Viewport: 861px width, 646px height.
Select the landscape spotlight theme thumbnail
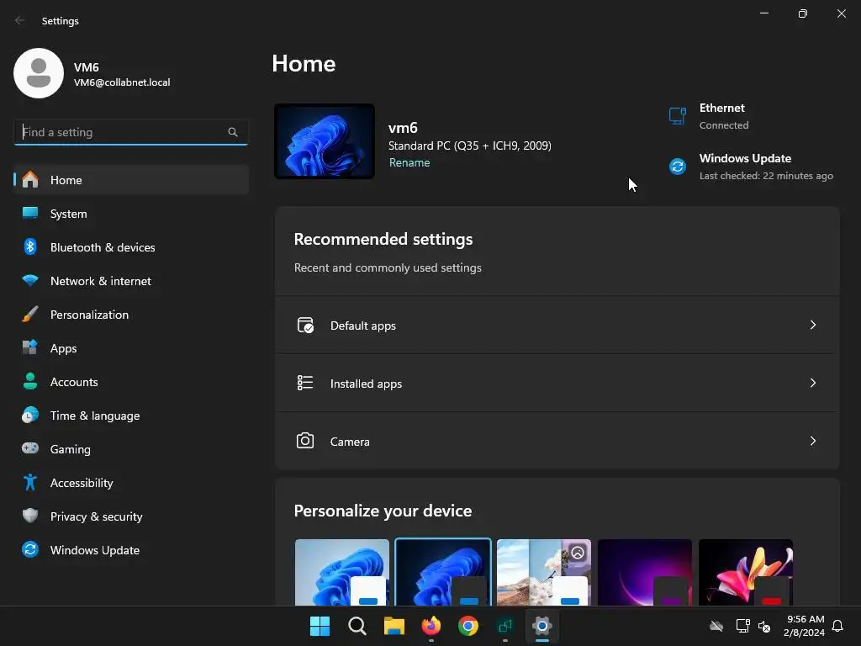point(544,572)
